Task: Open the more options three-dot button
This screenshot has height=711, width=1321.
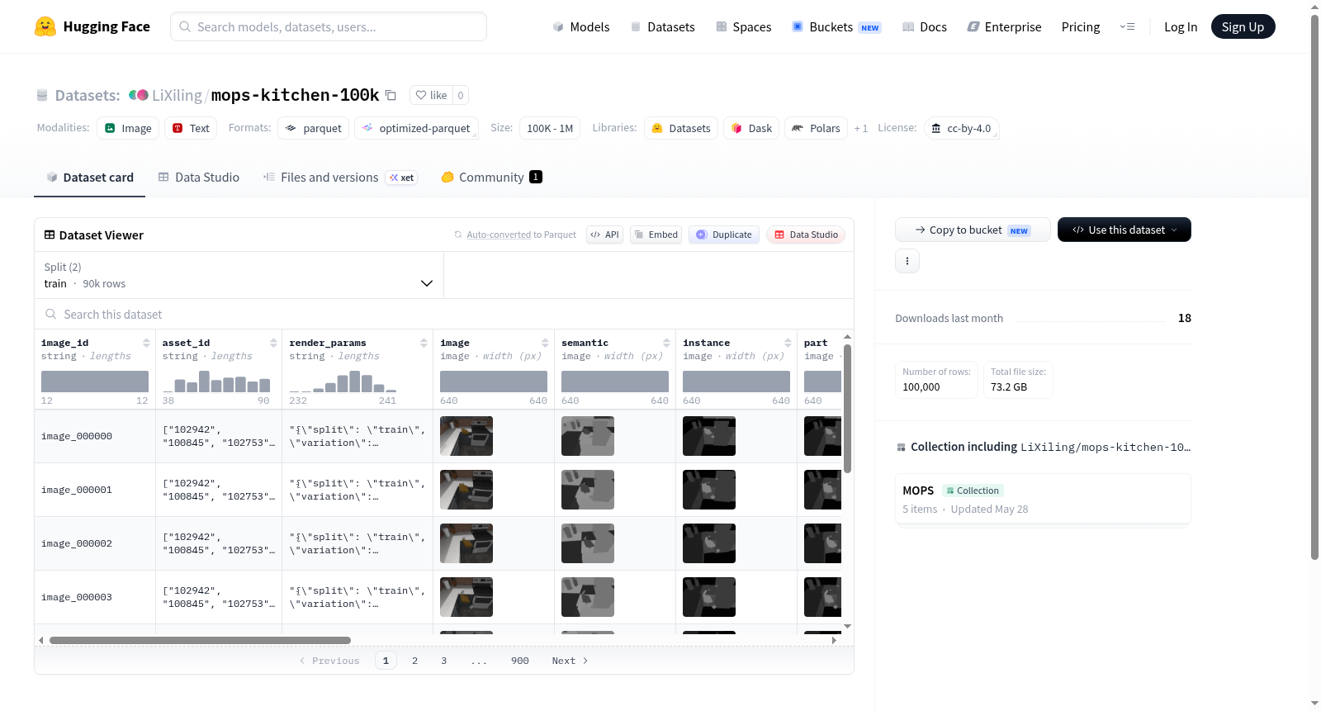Action: click(x=907, y=261)
